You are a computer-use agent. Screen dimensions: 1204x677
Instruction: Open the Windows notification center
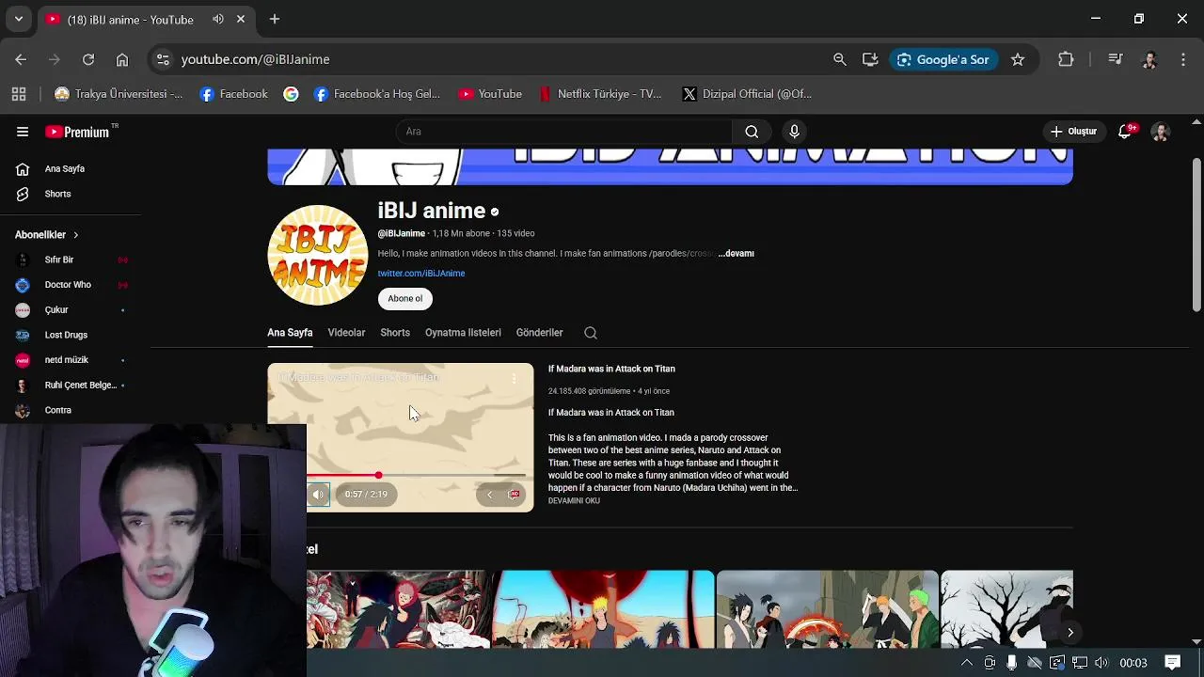1173,663
